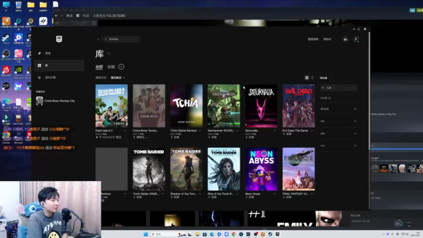Install Rise of the Tomb Raider
The height and width of the screenshot is (238, 423).
213,197
